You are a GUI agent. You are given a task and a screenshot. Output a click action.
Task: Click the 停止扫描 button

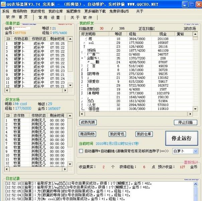pyautogui.click(x=186, y=122)
